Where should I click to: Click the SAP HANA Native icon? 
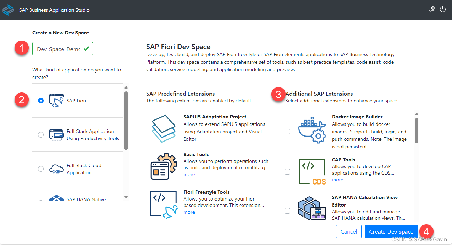[x=56, y=199]
